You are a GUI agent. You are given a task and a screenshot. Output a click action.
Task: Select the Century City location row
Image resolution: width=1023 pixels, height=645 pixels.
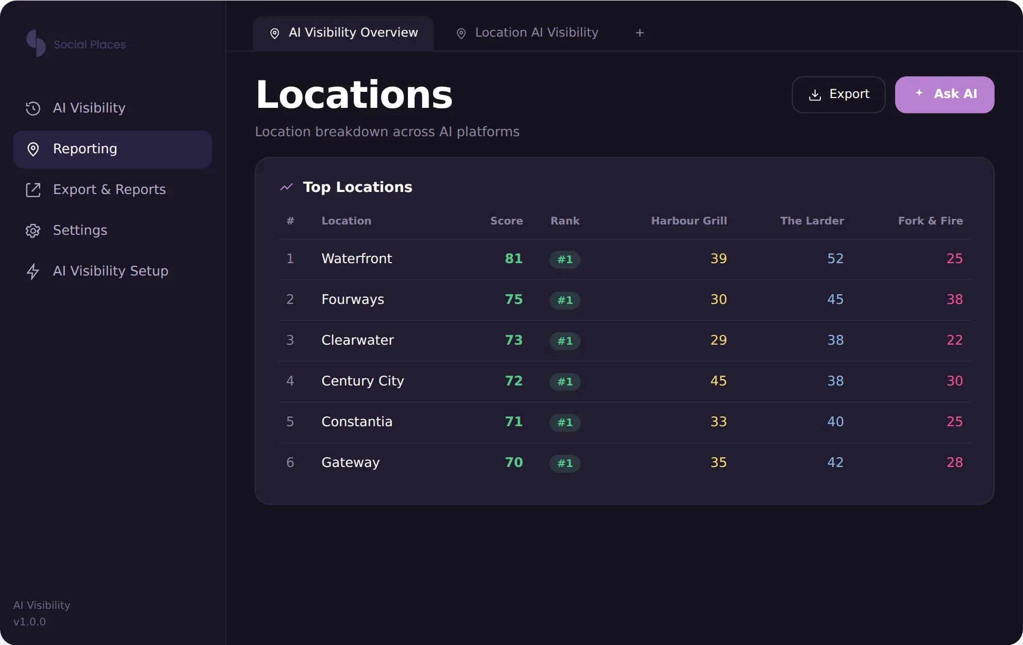click(624, 381)
